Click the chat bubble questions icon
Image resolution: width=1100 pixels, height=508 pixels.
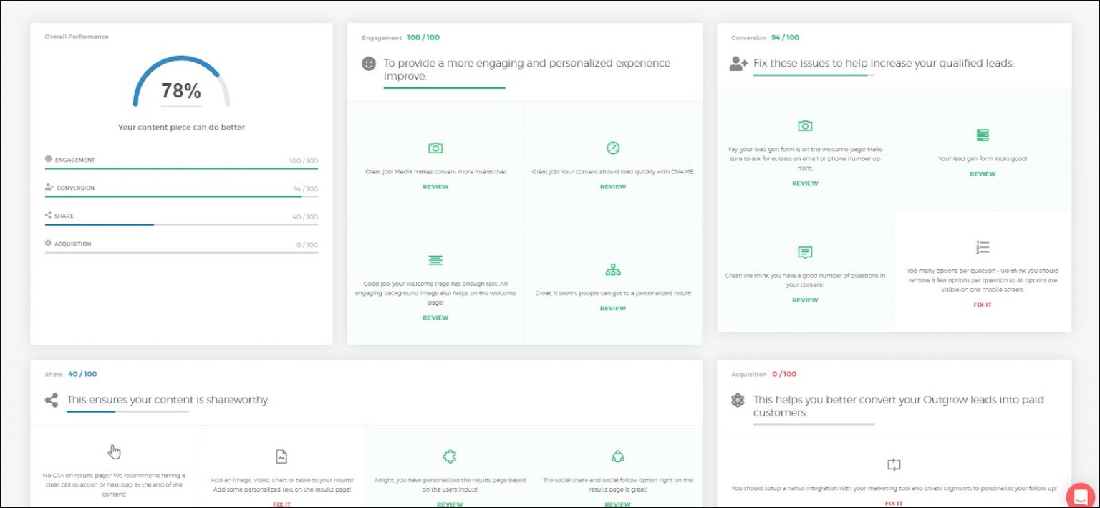coord(805,252)
